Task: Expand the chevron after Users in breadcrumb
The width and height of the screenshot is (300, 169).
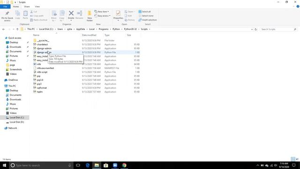Action: click(65, 29)
